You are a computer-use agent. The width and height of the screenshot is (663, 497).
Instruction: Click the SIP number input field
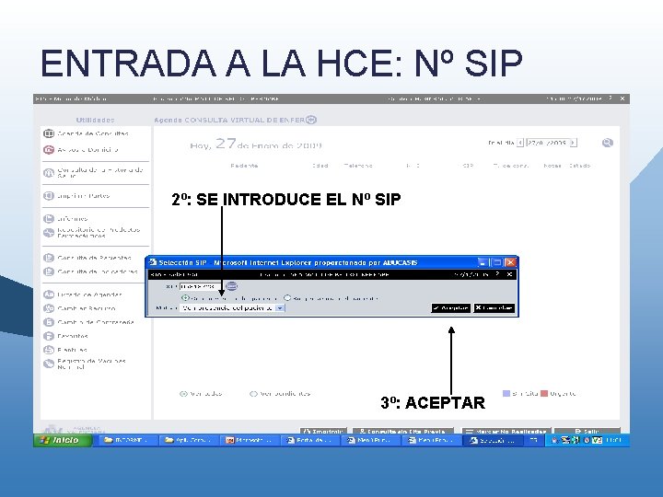(x=200, y=286)
